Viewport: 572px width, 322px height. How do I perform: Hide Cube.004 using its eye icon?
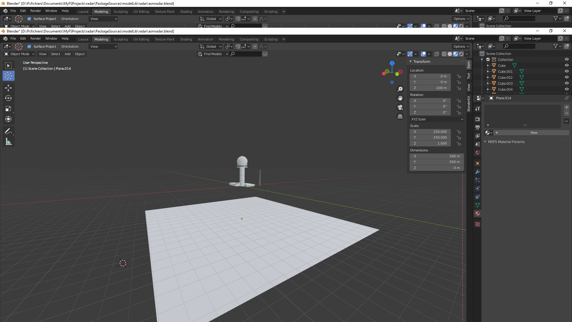567,89
